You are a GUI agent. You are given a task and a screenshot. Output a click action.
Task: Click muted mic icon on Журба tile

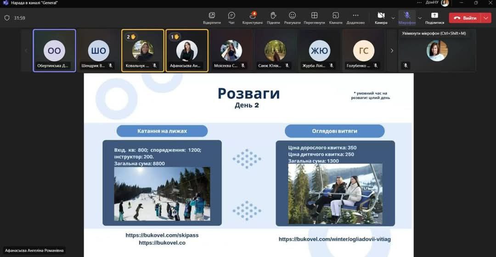click(x=331, y=66)
